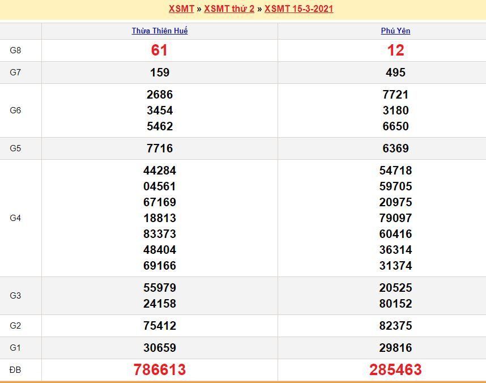Click the G6 row label

click(15, 110)
